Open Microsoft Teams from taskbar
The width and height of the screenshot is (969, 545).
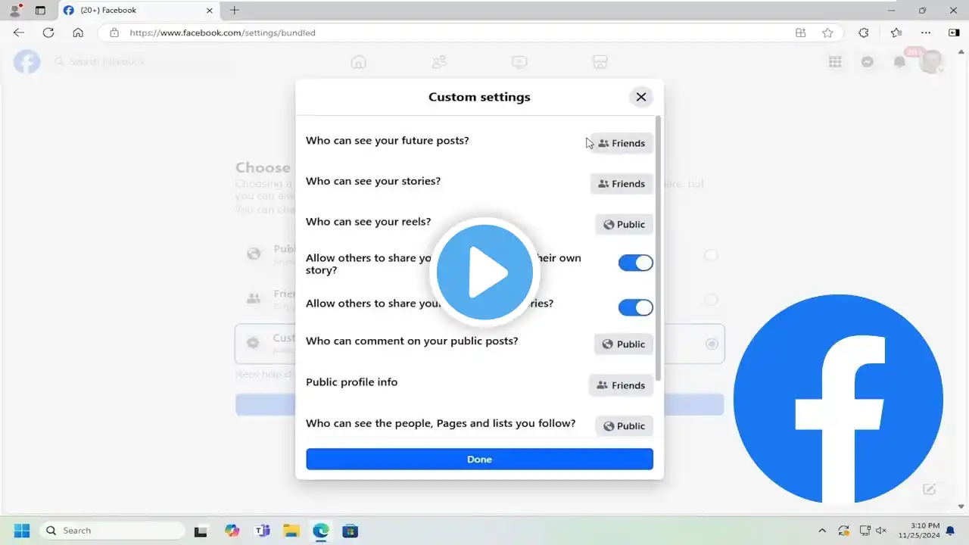pyautogui.click(x=263, y=531)
